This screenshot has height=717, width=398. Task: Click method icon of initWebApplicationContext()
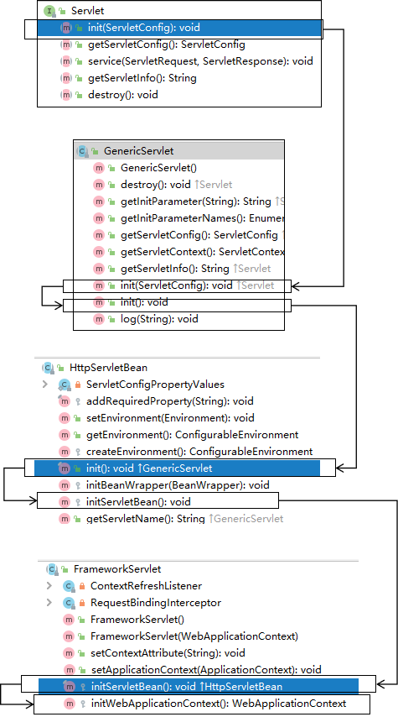69,704
